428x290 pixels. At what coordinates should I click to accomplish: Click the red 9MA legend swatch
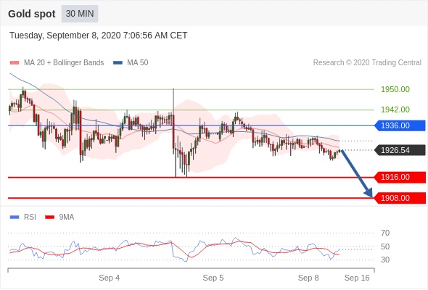(x=49, y=217)
